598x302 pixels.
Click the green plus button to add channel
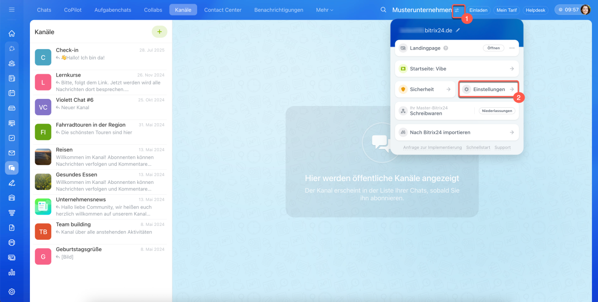tap(159, 32)
